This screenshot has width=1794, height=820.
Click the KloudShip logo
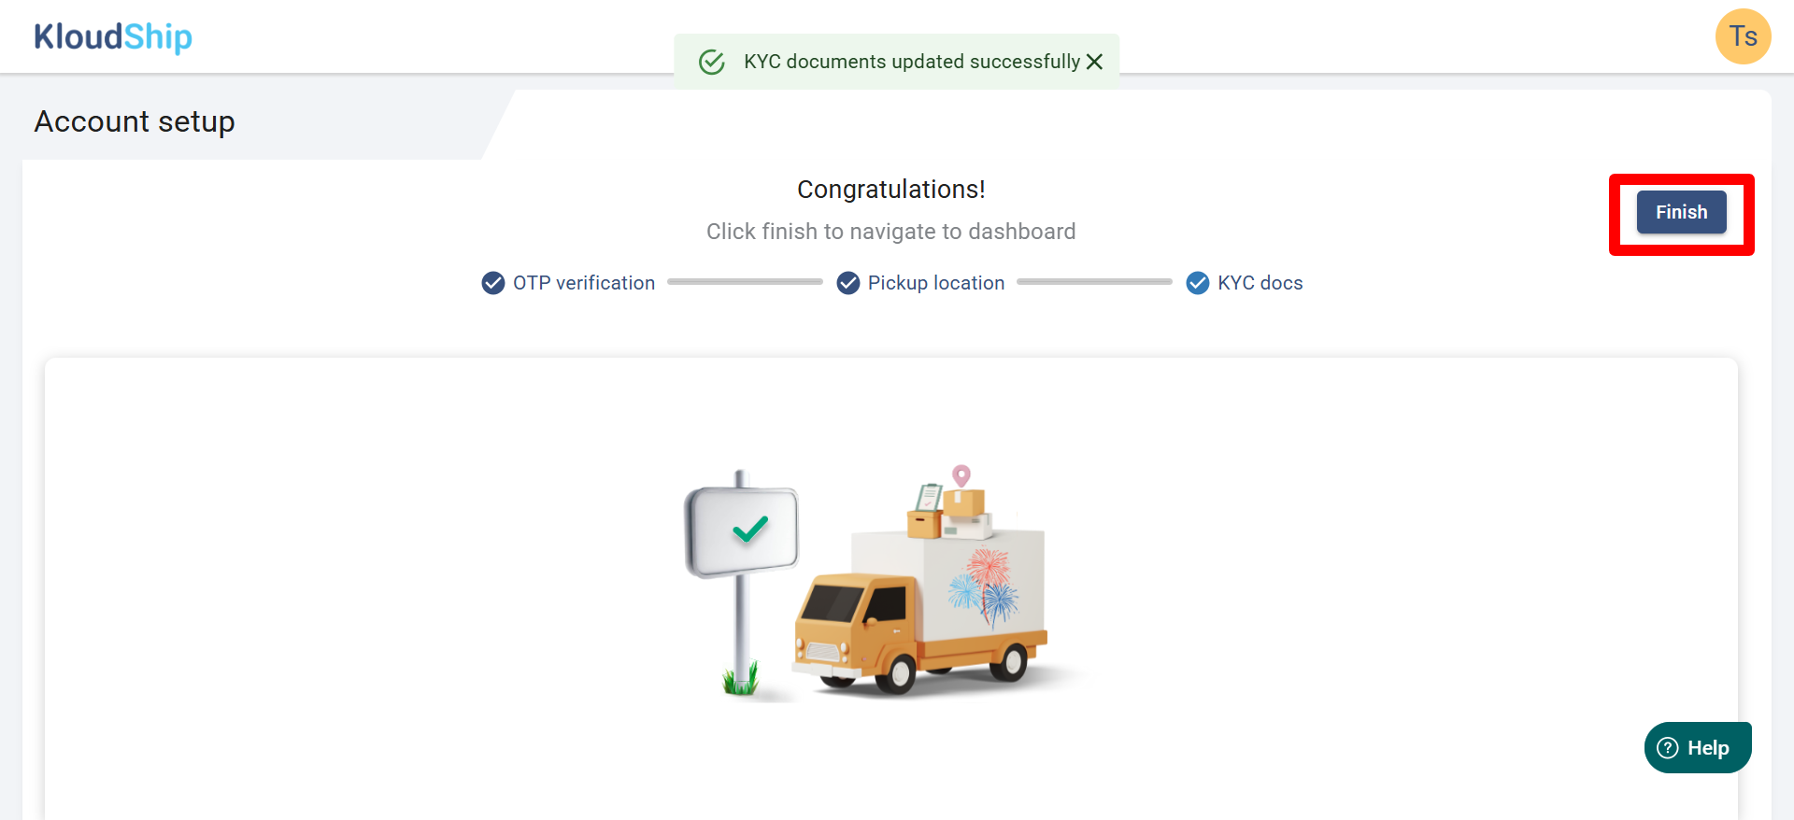tap(113, 37)
